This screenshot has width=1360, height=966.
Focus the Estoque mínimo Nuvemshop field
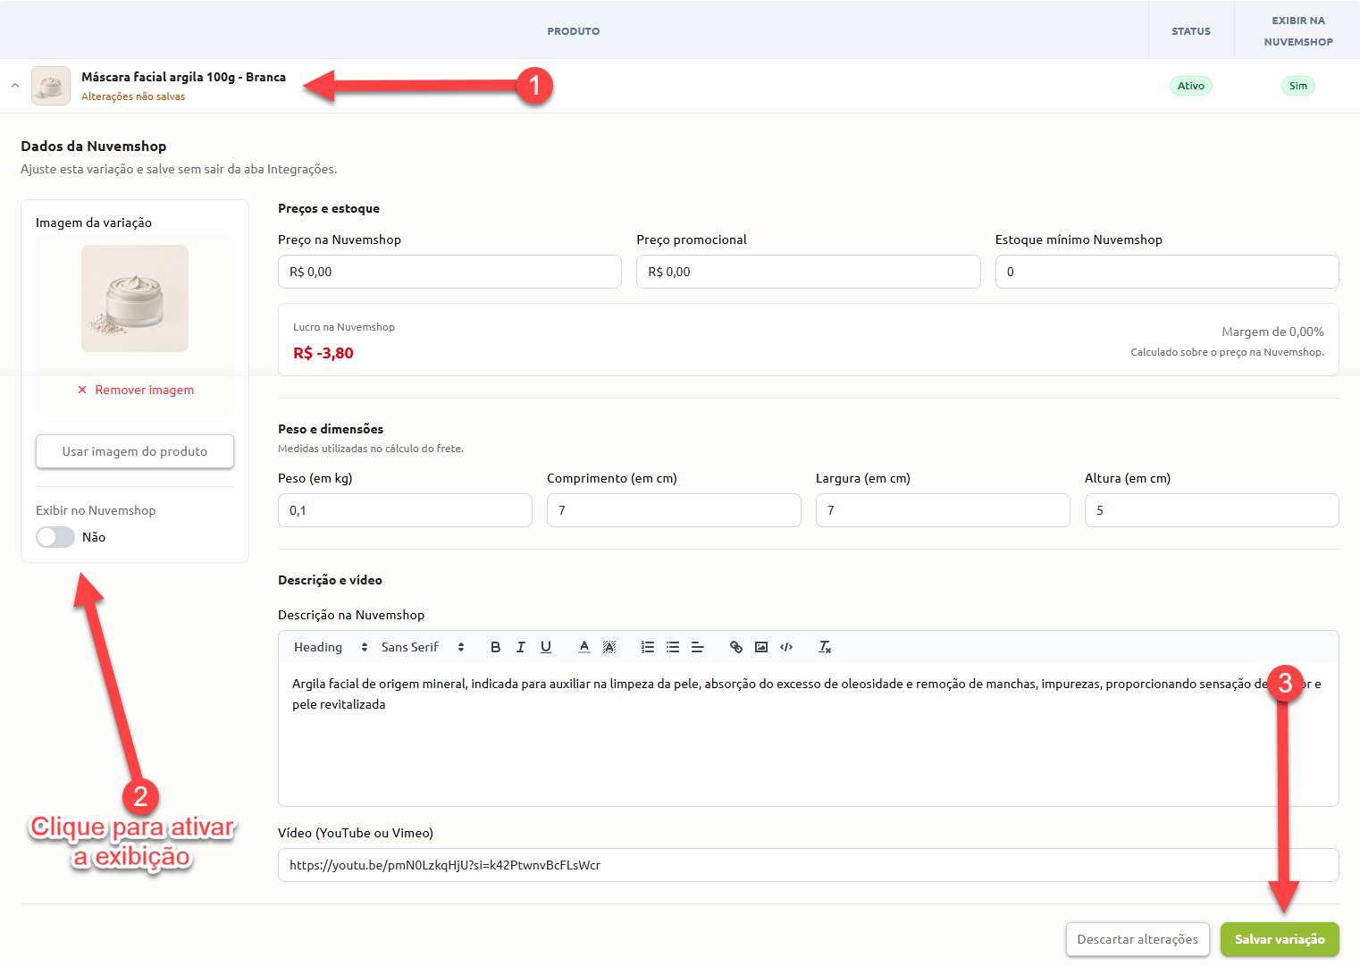[1167, 272]
